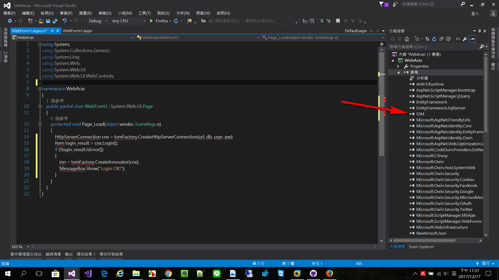Click the Collapse All icon

(441, 39)
